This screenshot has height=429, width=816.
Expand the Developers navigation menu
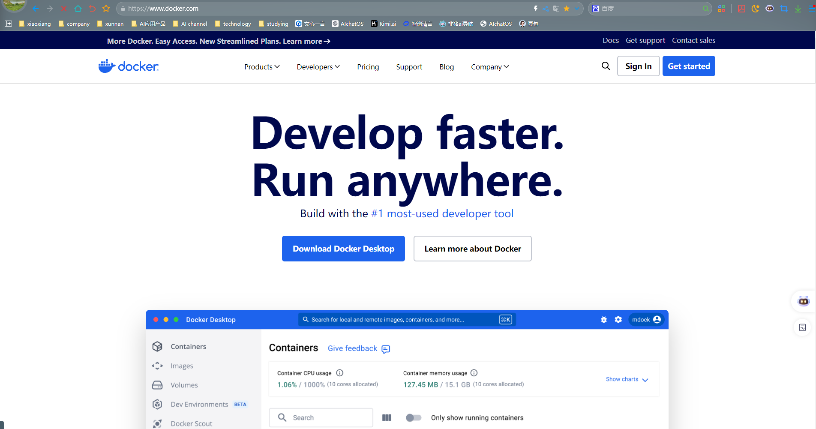tap(318, 67)
